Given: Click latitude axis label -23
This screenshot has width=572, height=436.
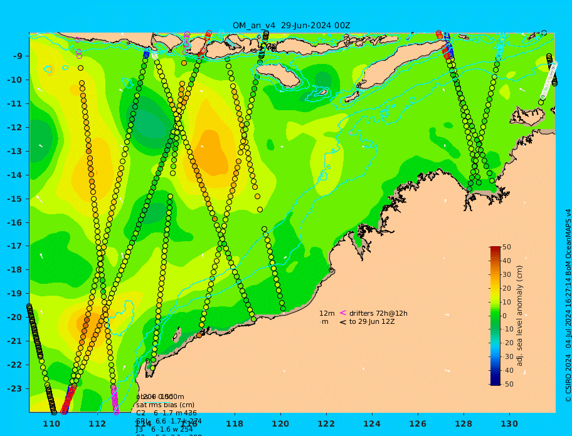Looking at the screenshot, I should tap(14, 388).
